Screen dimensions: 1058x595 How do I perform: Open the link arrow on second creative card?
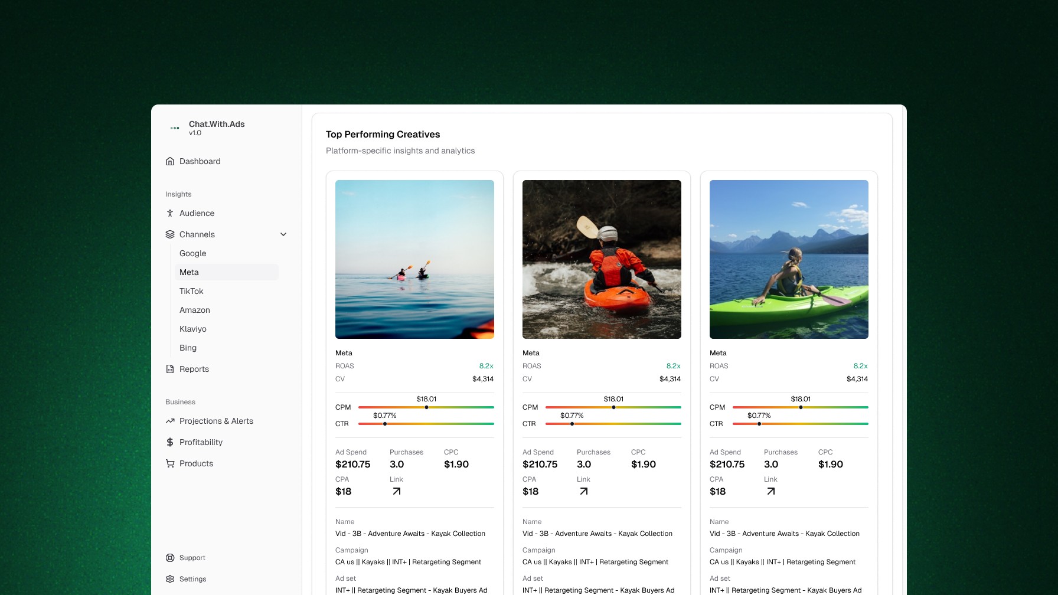584,491
